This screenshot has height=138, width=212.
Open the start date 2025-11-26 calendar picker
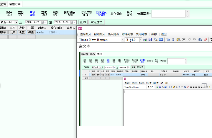42,22
